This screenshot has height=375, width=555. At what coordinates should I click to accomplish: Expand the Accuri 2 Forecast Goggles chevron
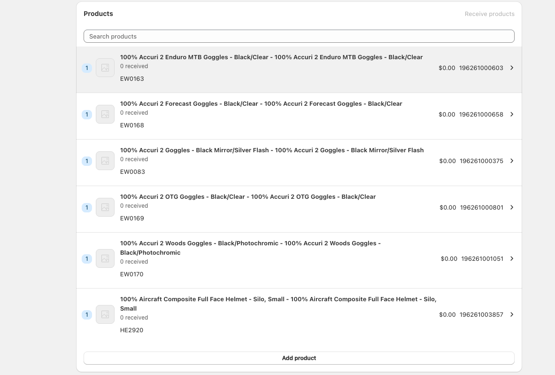[512, 114]
